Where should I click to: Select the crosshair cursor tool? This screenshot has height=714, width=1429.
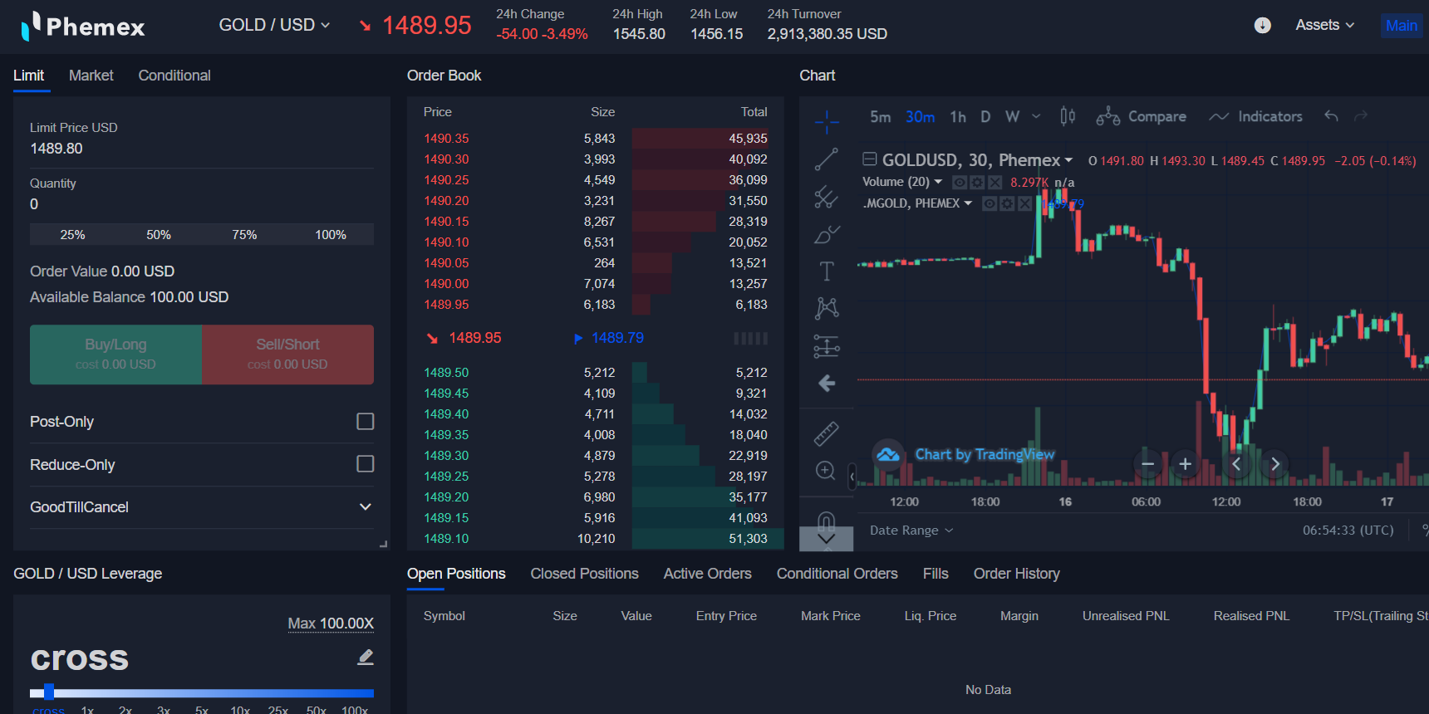[827, 122]
